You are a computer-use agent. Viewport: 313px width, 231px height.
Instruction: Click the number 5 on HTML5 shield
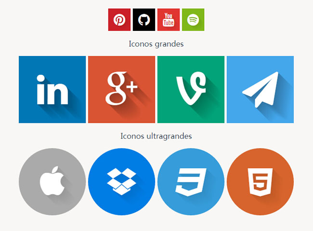point(261,182)
